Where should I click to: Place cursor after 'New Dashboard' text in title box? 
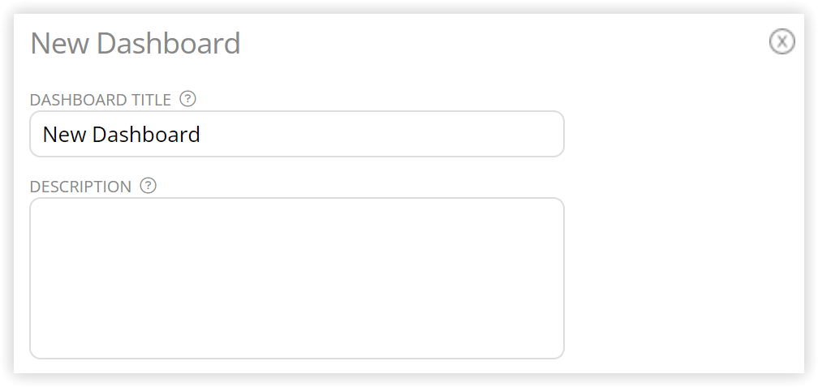click(202, 135)
